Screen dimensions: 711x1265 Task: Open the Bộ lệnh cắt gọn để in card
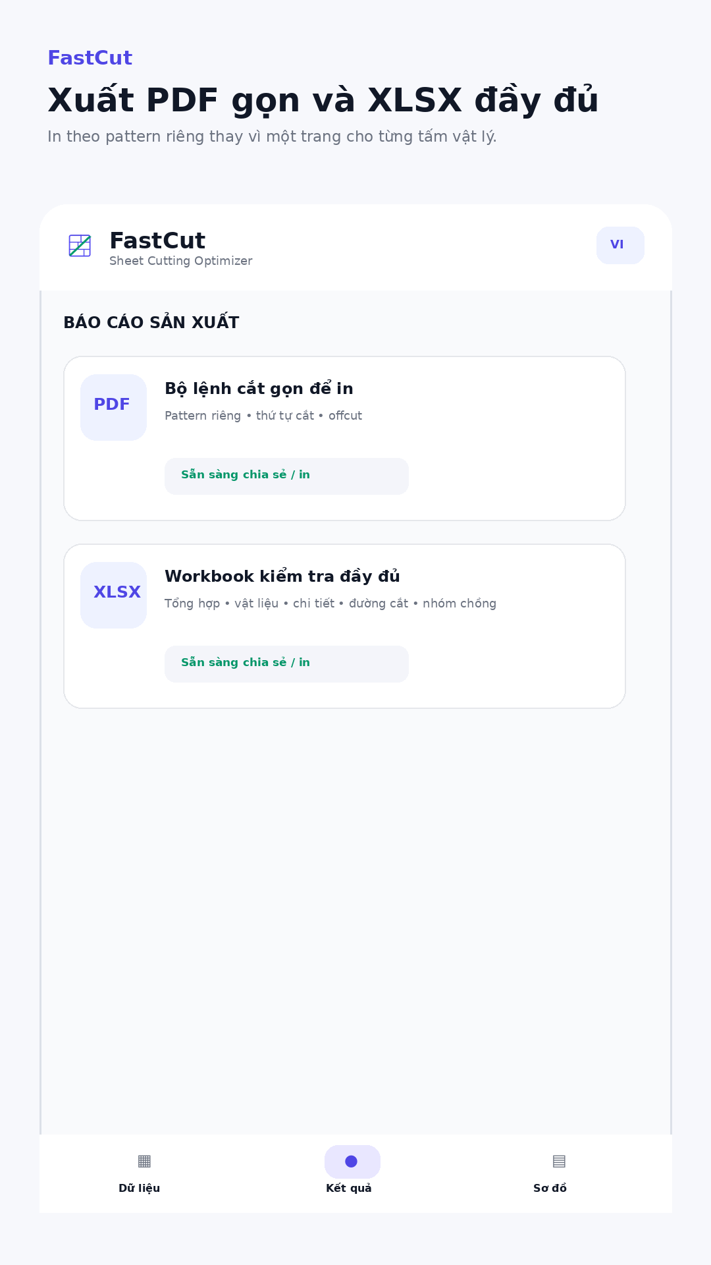[344, 439]
